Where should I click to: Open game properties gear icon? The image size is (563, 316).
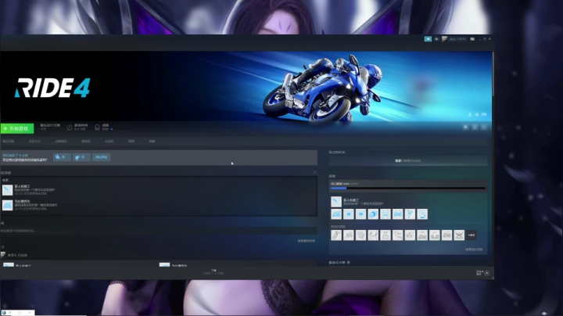pos(465,127)
